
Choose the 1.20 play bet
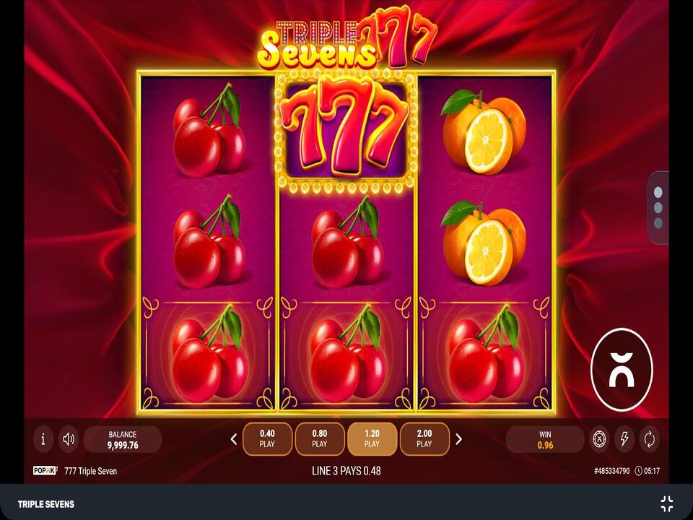(x=372, y=438)
